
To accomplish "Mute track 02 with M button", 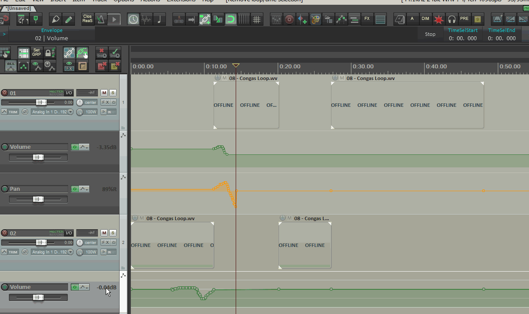I will click(x=104, y=233).
